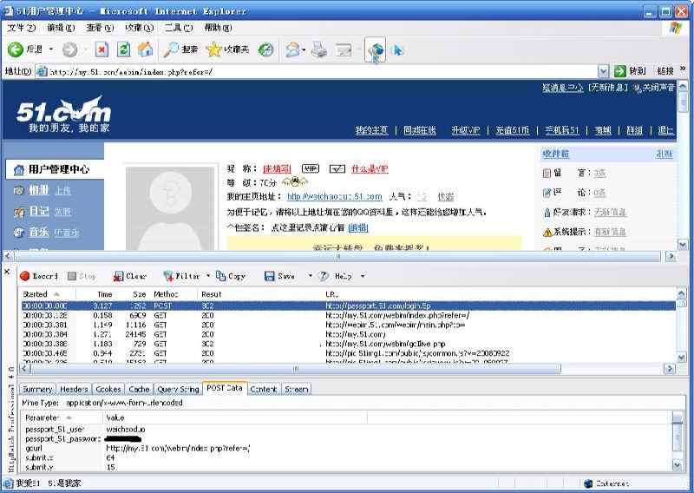Switch to the Stream tab
Image resolution: width=694 pixels, height=493 pixels.
pos(296,389)
